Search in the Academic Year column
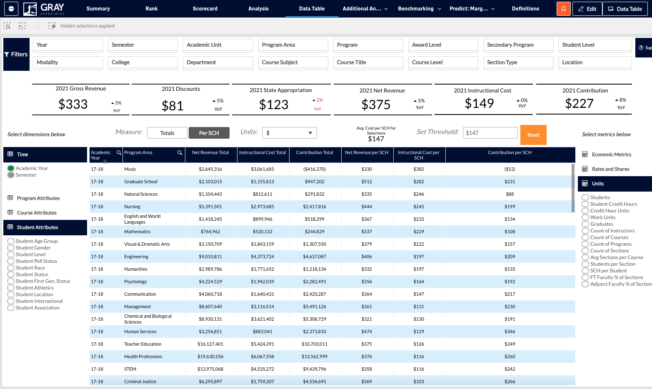The image size is (652, 389). [x=119, y=152]
